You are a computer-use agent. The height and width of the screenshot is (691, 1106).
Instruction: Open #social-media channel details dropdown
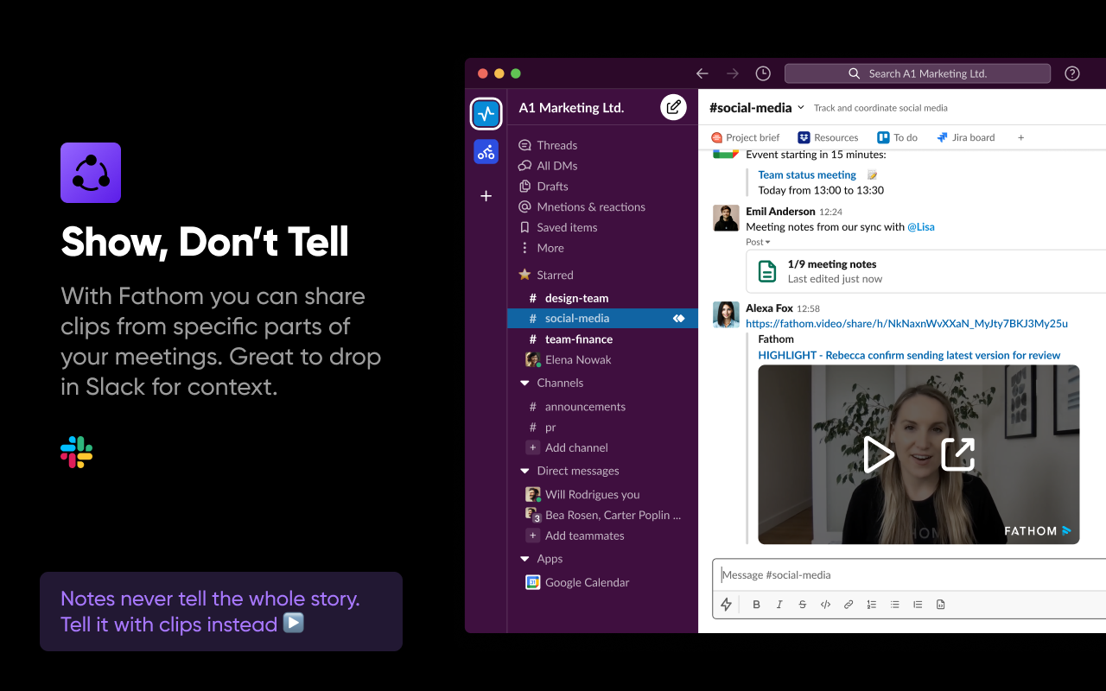click(x=801, y=108)
